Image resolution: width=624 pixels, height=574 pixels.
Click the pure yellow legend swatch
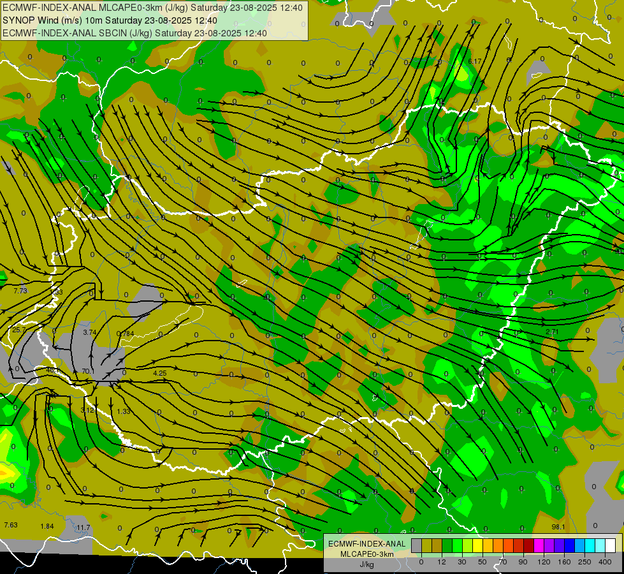[478, 546]
